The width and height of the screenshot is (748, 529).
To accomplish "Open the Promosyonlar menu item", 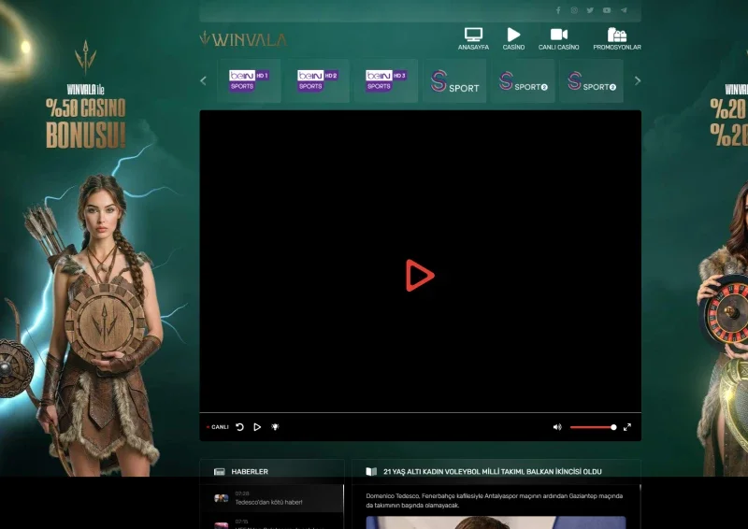I will (x=617, y=38).
